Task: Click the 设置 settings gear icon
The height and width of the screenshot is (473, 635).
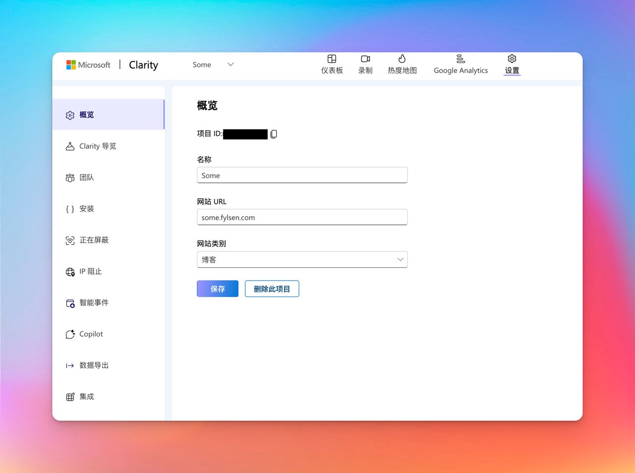Action: point(512,59)
